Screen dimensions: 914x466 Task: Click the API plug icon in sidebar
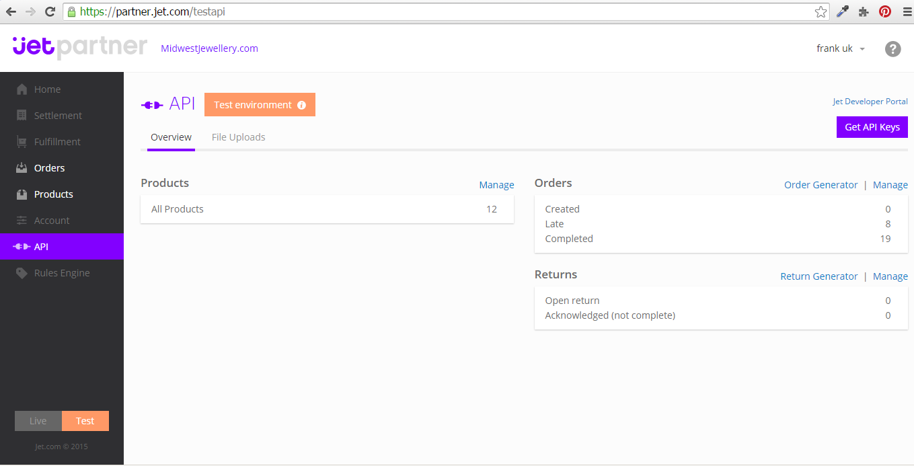[22, 247]
